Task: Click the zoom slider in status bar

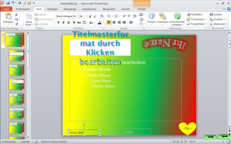Action: tap(206, 142)
